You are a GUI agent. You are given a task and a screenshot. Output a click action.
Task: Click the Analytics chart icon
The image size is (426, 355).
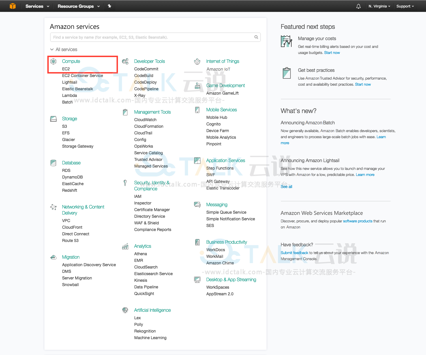coord(125,246)
